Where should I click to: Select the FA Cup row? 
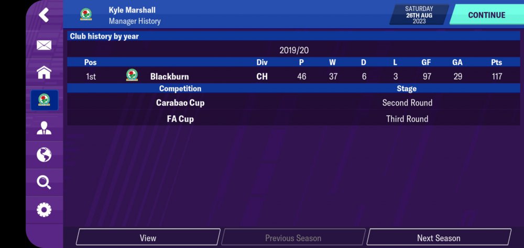tap(293, 119)
